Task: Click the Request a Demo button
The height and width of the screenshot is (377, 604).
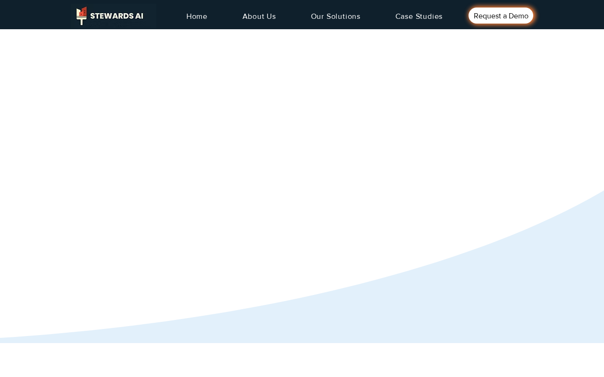Action: click(x=501, y=16)
